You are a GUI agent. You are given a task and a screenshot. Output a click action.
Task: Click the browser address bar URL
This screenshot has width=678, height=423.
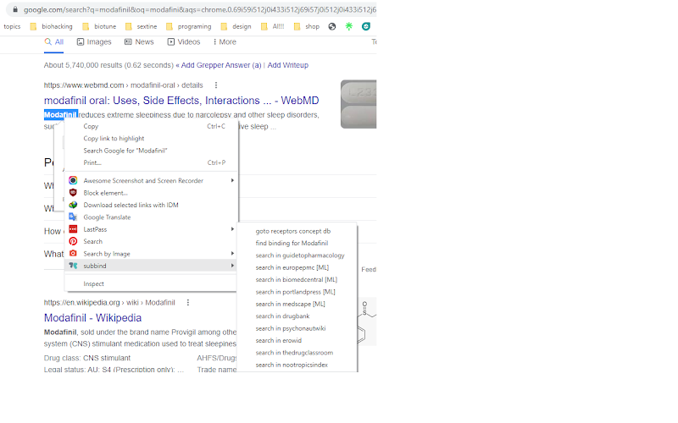click(x=199, y=9)
